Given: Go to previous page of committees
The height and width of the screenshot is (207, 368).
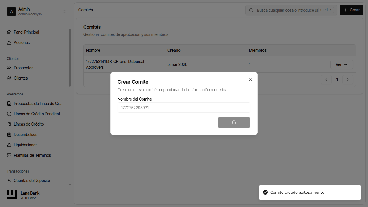Looking at the screenshot, I should (x=326, y=80).
